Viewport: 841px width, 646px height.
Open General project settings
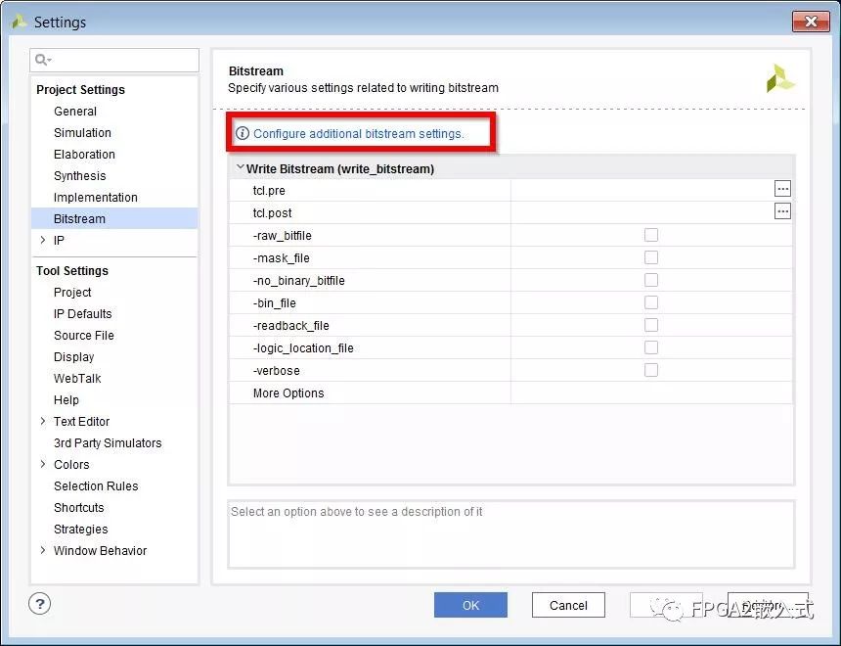coord(75,112)
